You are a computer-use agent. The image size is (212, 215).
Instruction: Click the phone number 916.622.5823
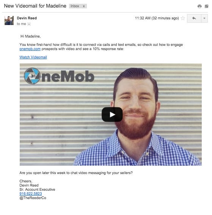tap(31, 194)
